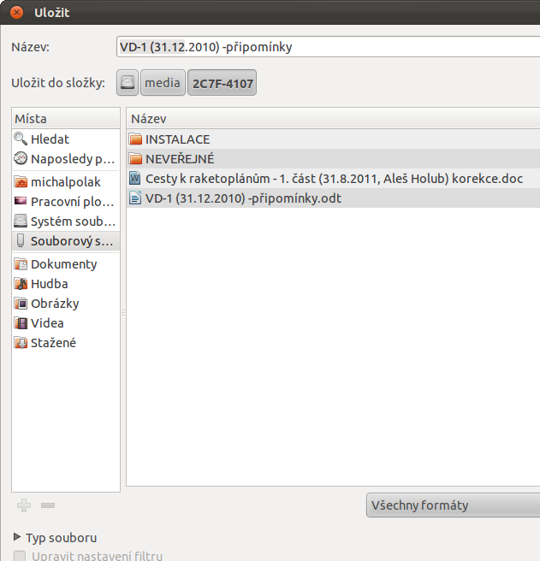Click the Pracovní plocha desktop icon
540x561 pixels.
pyautogui.click(x=21, y=201)
